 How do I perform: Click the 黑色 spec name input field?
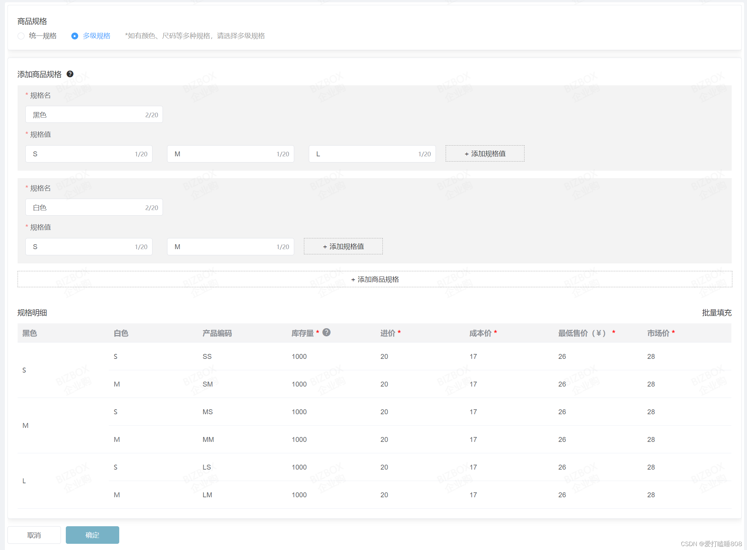click(x=94, y=115)
